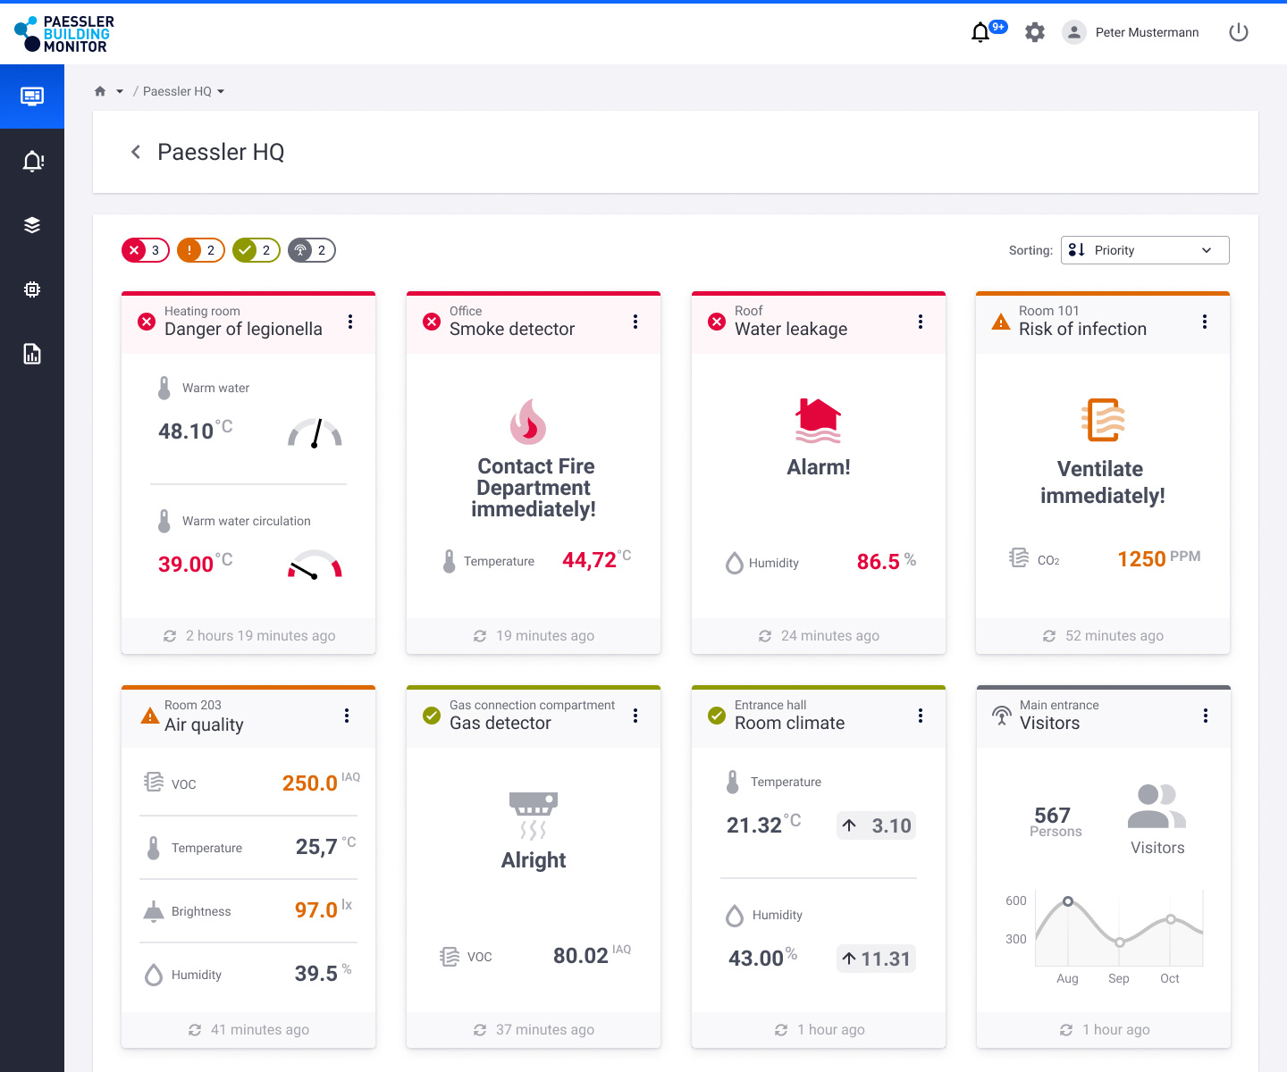This screenshot has width=1287, height=1072.
Task: Open options menu on Room climate card
Action: coord(921,716)
